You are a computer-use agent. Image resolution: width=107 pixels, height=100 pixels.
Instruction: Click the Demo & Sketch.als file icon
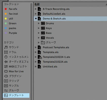click(x=39, y=19)
